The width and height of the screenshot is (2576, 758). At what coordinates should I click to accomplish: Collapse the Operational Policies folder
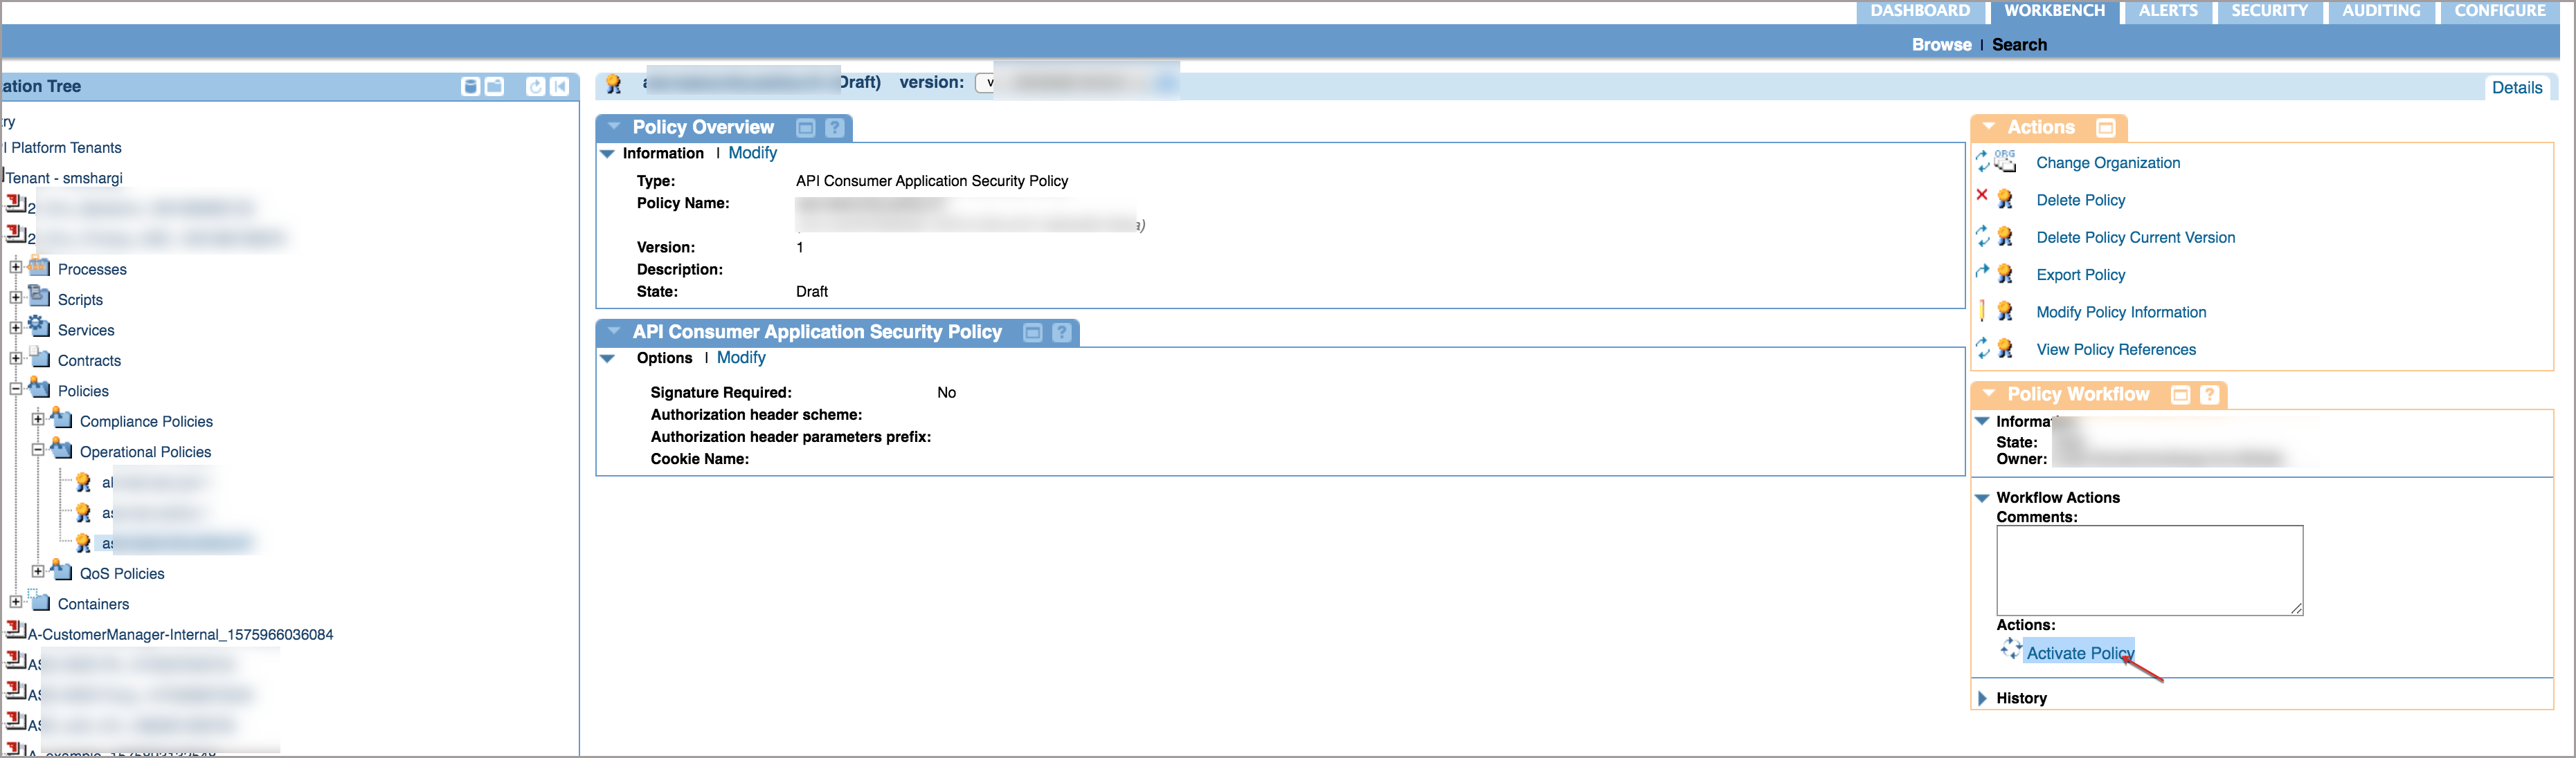pos(38,450)
